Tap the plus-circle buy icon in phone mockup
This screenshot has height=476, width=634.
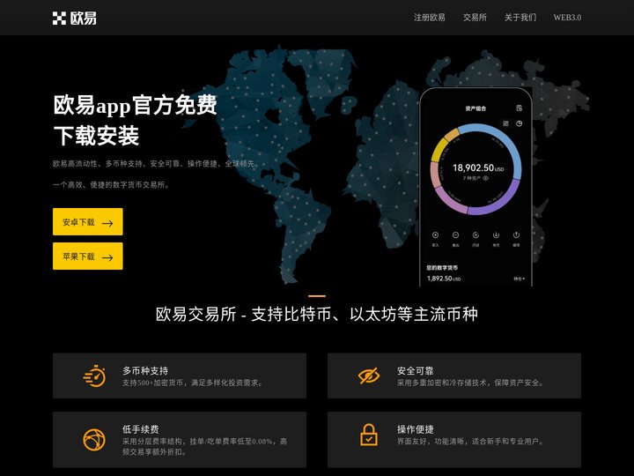pos(436,235)
